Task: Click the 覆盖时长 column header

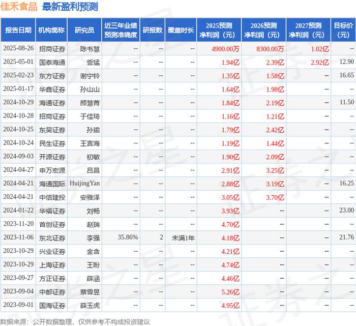Action: [181, 30]
